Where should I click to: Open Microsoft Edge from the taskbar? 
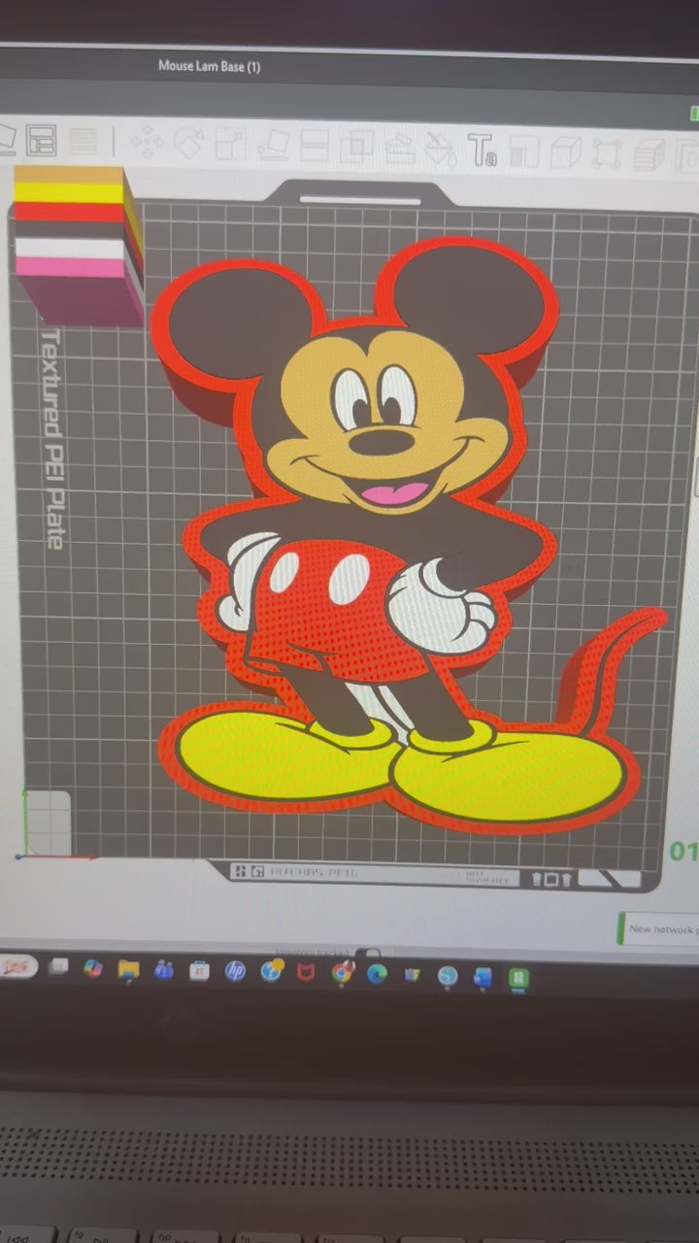pos(377,974)
